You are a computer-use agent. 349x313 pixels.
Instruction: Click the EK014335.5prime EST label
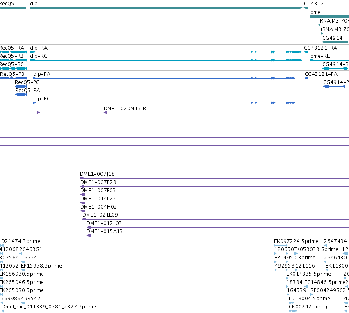[308, 274]
